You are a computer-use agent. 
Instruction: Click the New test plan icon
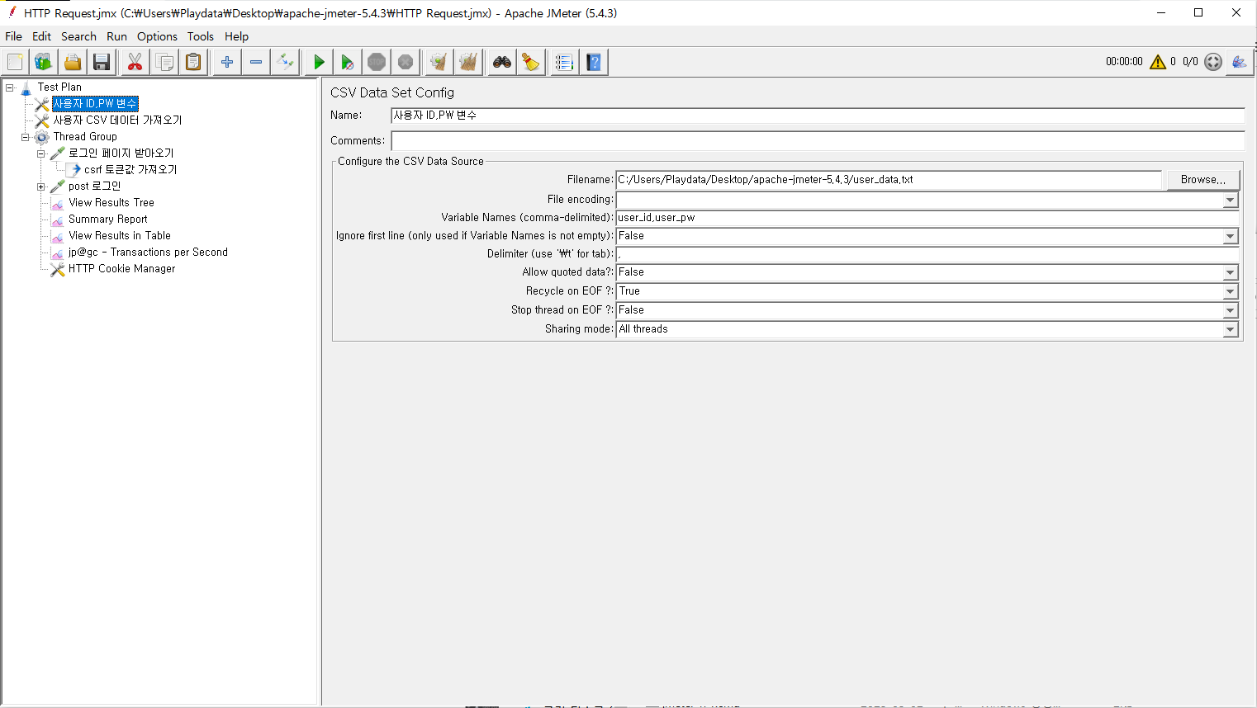coord(15,62)
